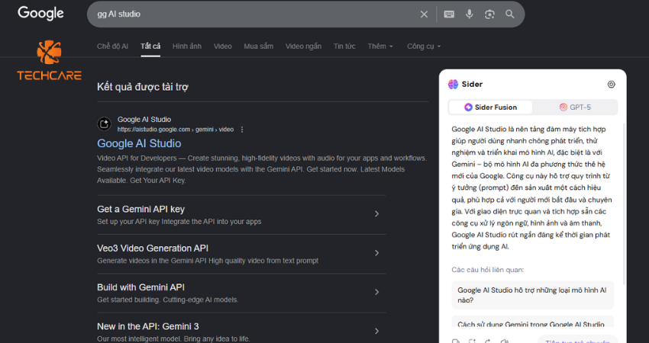Start voice search with microphone icon
The height and width of the screenshot is (343, 649).
click(470, 14)
